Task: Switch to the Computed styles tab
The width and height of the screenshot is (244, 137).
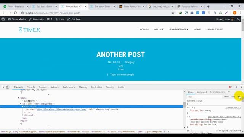Action: coord(202,92)
